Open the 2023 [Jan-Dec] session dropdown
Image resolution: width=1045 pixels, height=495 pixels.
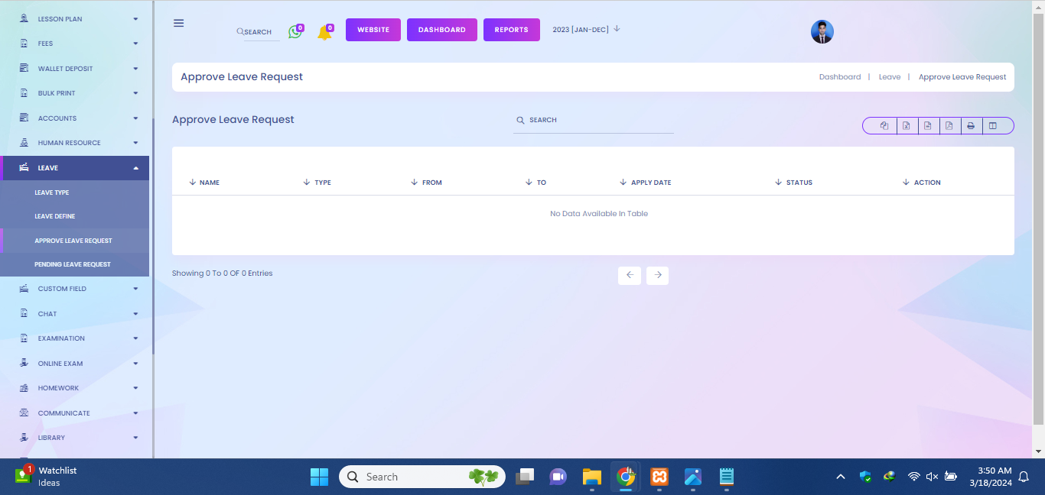click(x=586, y=30)
